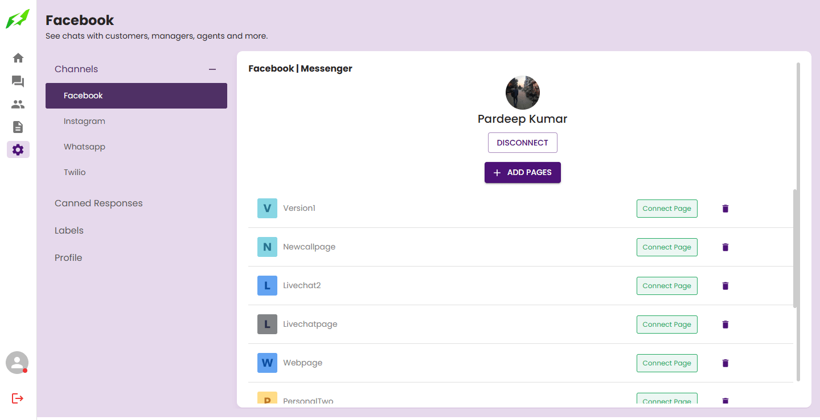Viewport: 820px width, 420px height.
Task: Click the Webpage page name
Action: tap(302, 363)
